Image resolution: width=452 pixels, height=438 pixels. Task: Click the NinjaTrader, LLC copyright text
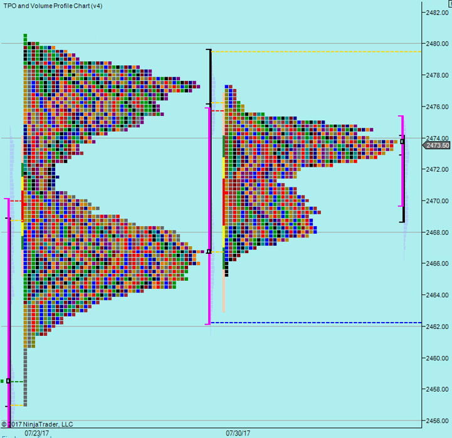38,424
